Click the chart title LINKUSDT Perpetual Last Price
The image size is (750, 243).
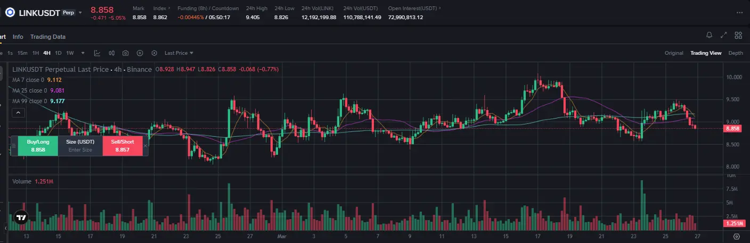click(60, 69)
